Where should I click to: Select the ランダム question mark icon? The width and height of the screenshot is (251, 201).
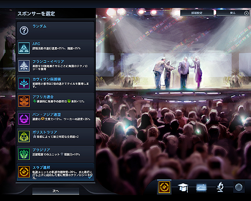pos(24,30)
